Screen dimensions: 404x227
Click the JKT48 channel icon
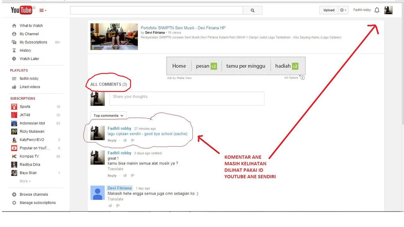[14, 115]
